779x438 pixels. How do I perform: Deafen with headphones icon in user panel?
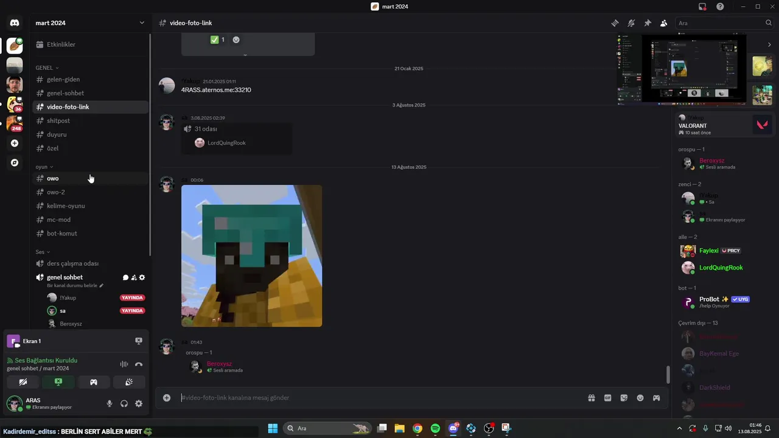point(124,403)
